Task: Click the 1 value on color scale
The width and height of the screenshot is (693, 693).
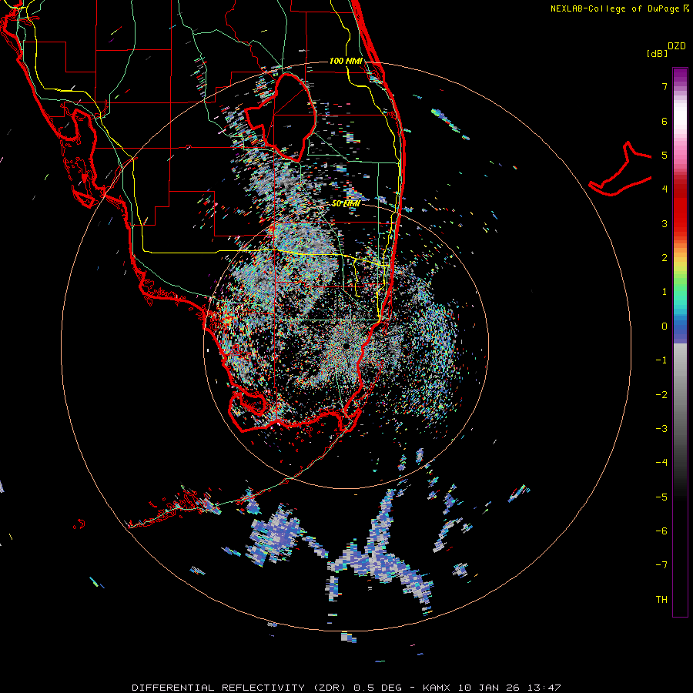Action: point(665,292)
